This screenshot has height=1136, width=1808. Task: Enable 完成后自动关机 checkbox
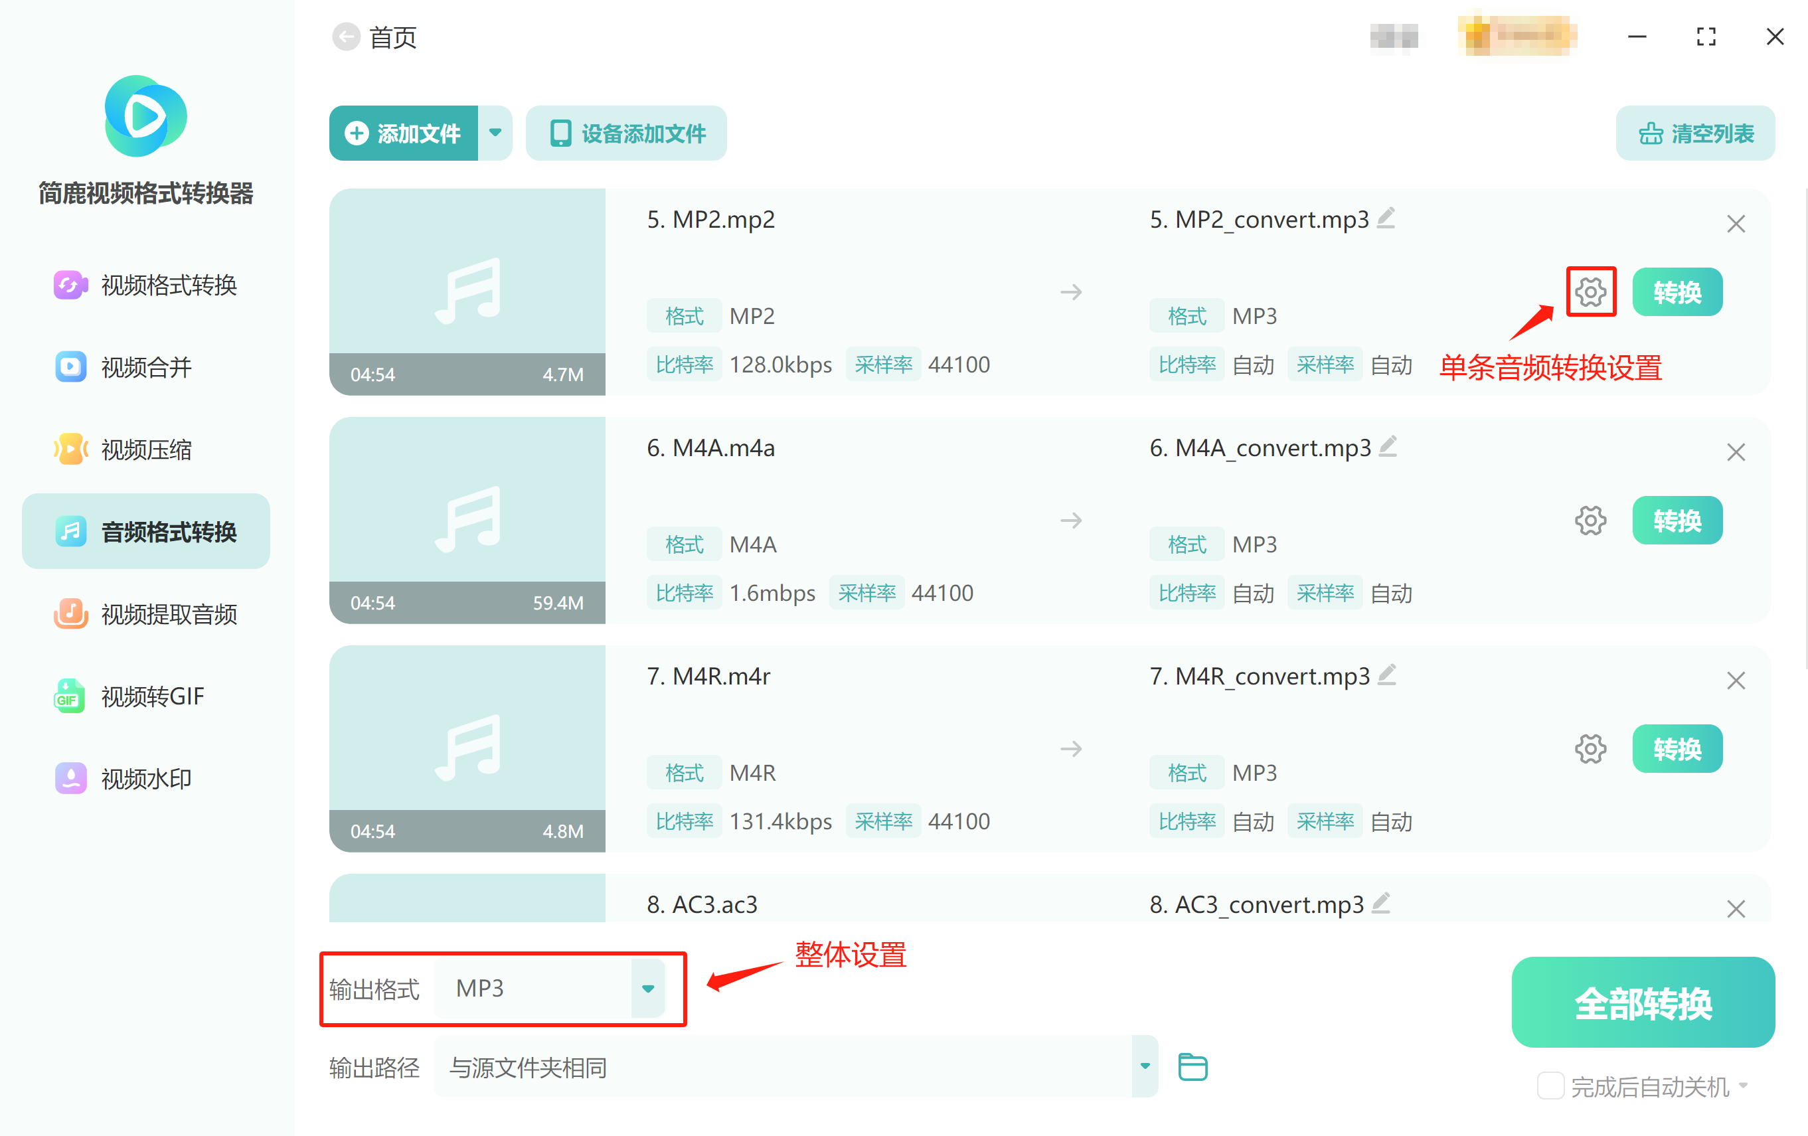[1550, 1085]
